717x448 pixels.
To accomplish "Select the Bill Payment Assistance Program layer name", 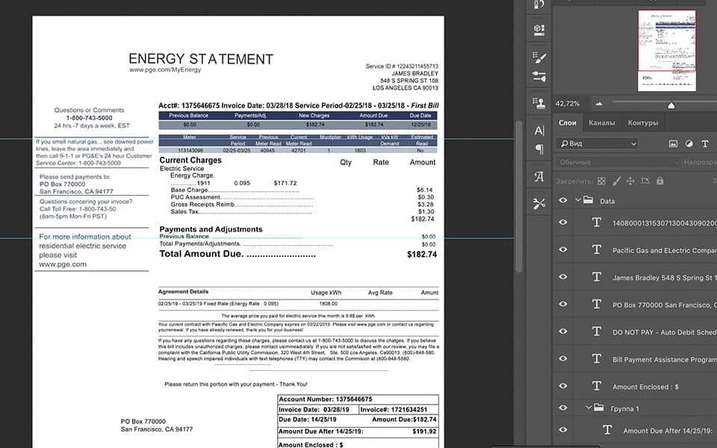I will pyautogui.click(x=665, y=360).
